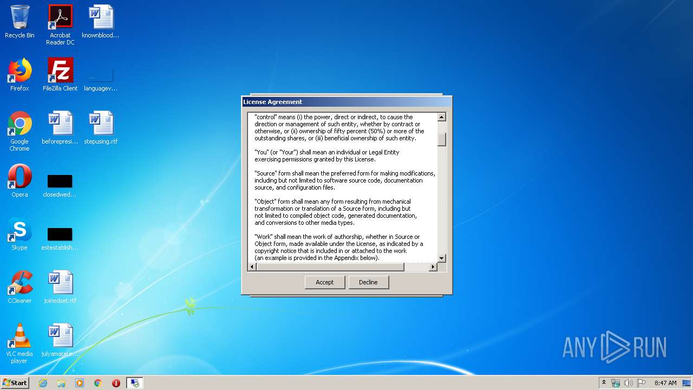Click the network tray icon
The height and width of the screenshot is (390, 693).
coord(616,383)
